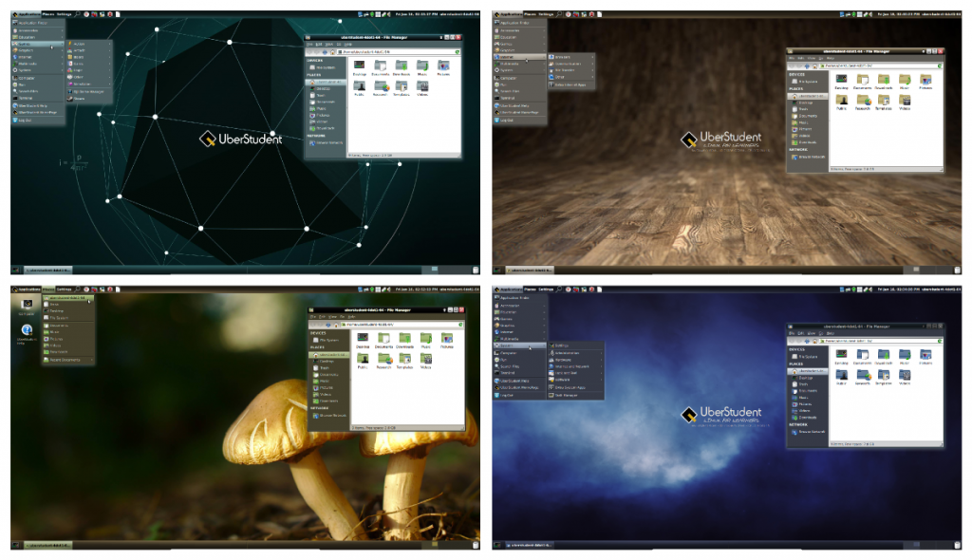Open Research folder in the teal desktop's file manager
The image size is (972, 560).
[382, 87]
